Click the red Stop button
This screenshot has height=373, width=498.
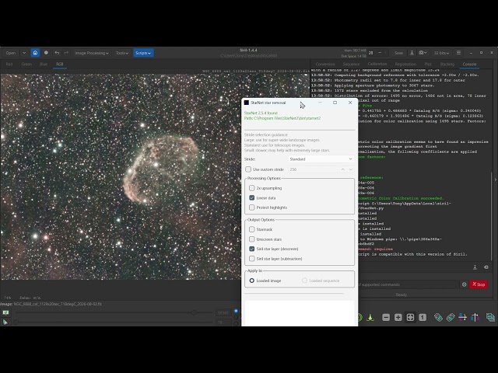479,284
